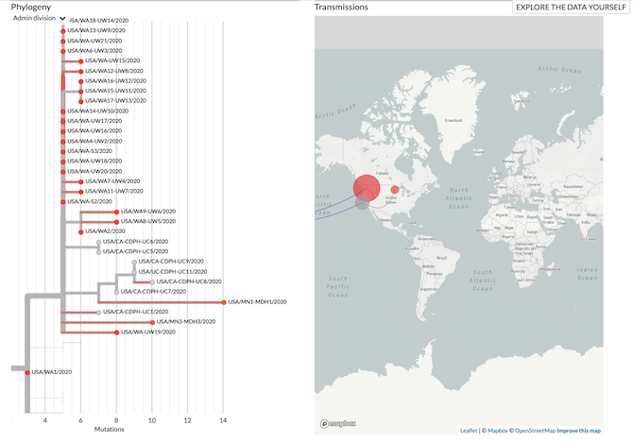633x442 pixels.
Task: Click the USA/MN3-MDH3/2020 tip node
Action: click(152, 322)
